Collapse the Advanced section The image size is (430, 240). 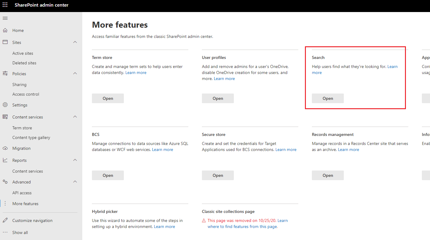(75, 182)
